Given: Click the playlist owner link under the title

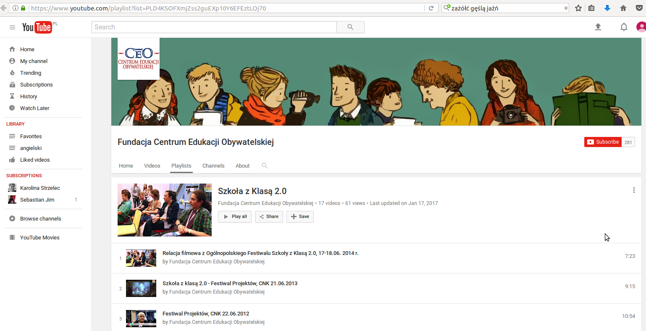Looking at the screenshot, I should [265, 203].
